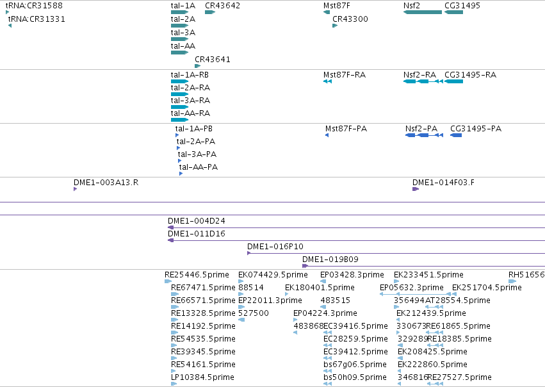Select the tal-AA-RA transcript glyph

pyautogui.click(x=179, y=120)
